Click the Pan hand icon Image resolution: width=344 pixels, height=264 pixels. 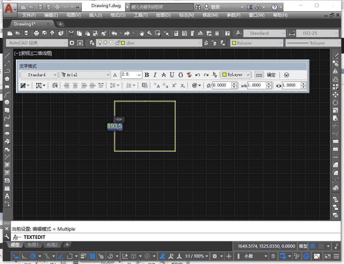pos(142,33)
